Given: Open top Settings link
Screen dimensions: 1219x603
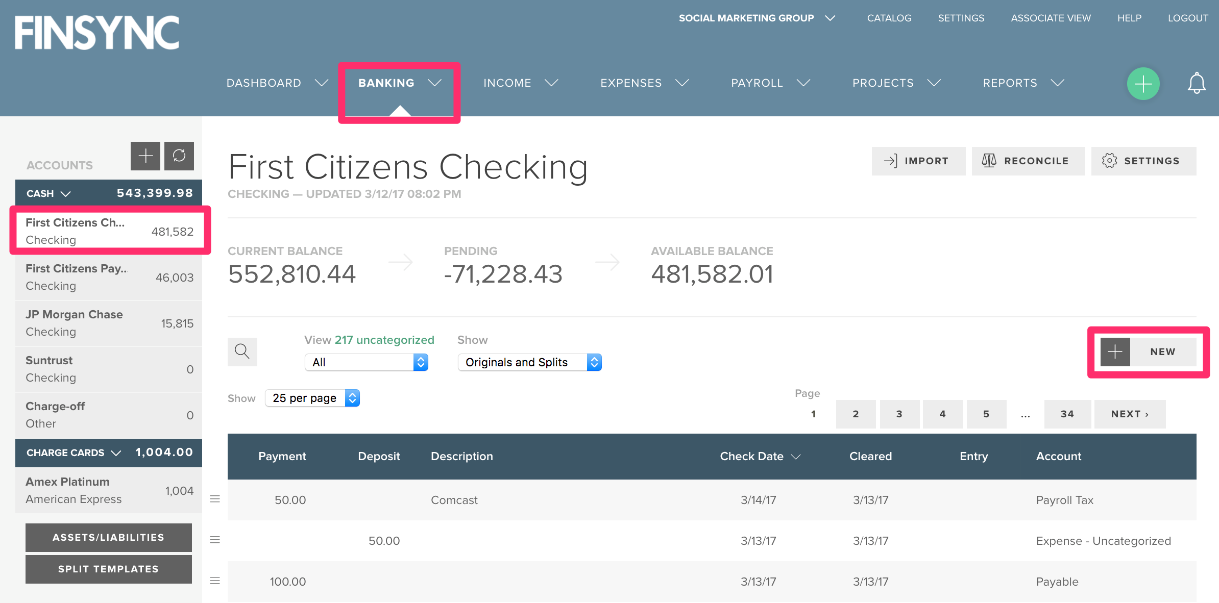Looking at the screenshot, I should click(x=961, y=18).
